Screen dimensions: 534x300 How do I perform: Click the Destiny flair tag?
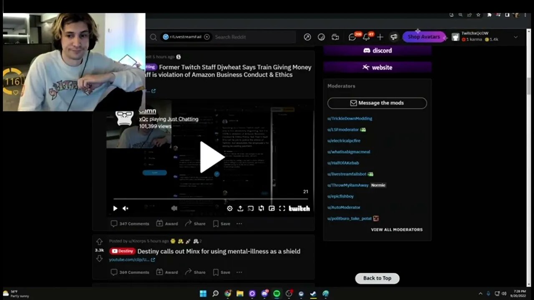coord(122,251)
